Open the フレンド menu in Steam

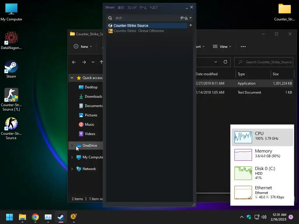point(132,7)
